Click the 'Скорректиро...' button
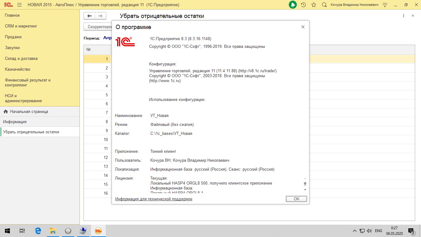Image resolution: width=421 pixels, height=237 pixels. pos(98,27)
